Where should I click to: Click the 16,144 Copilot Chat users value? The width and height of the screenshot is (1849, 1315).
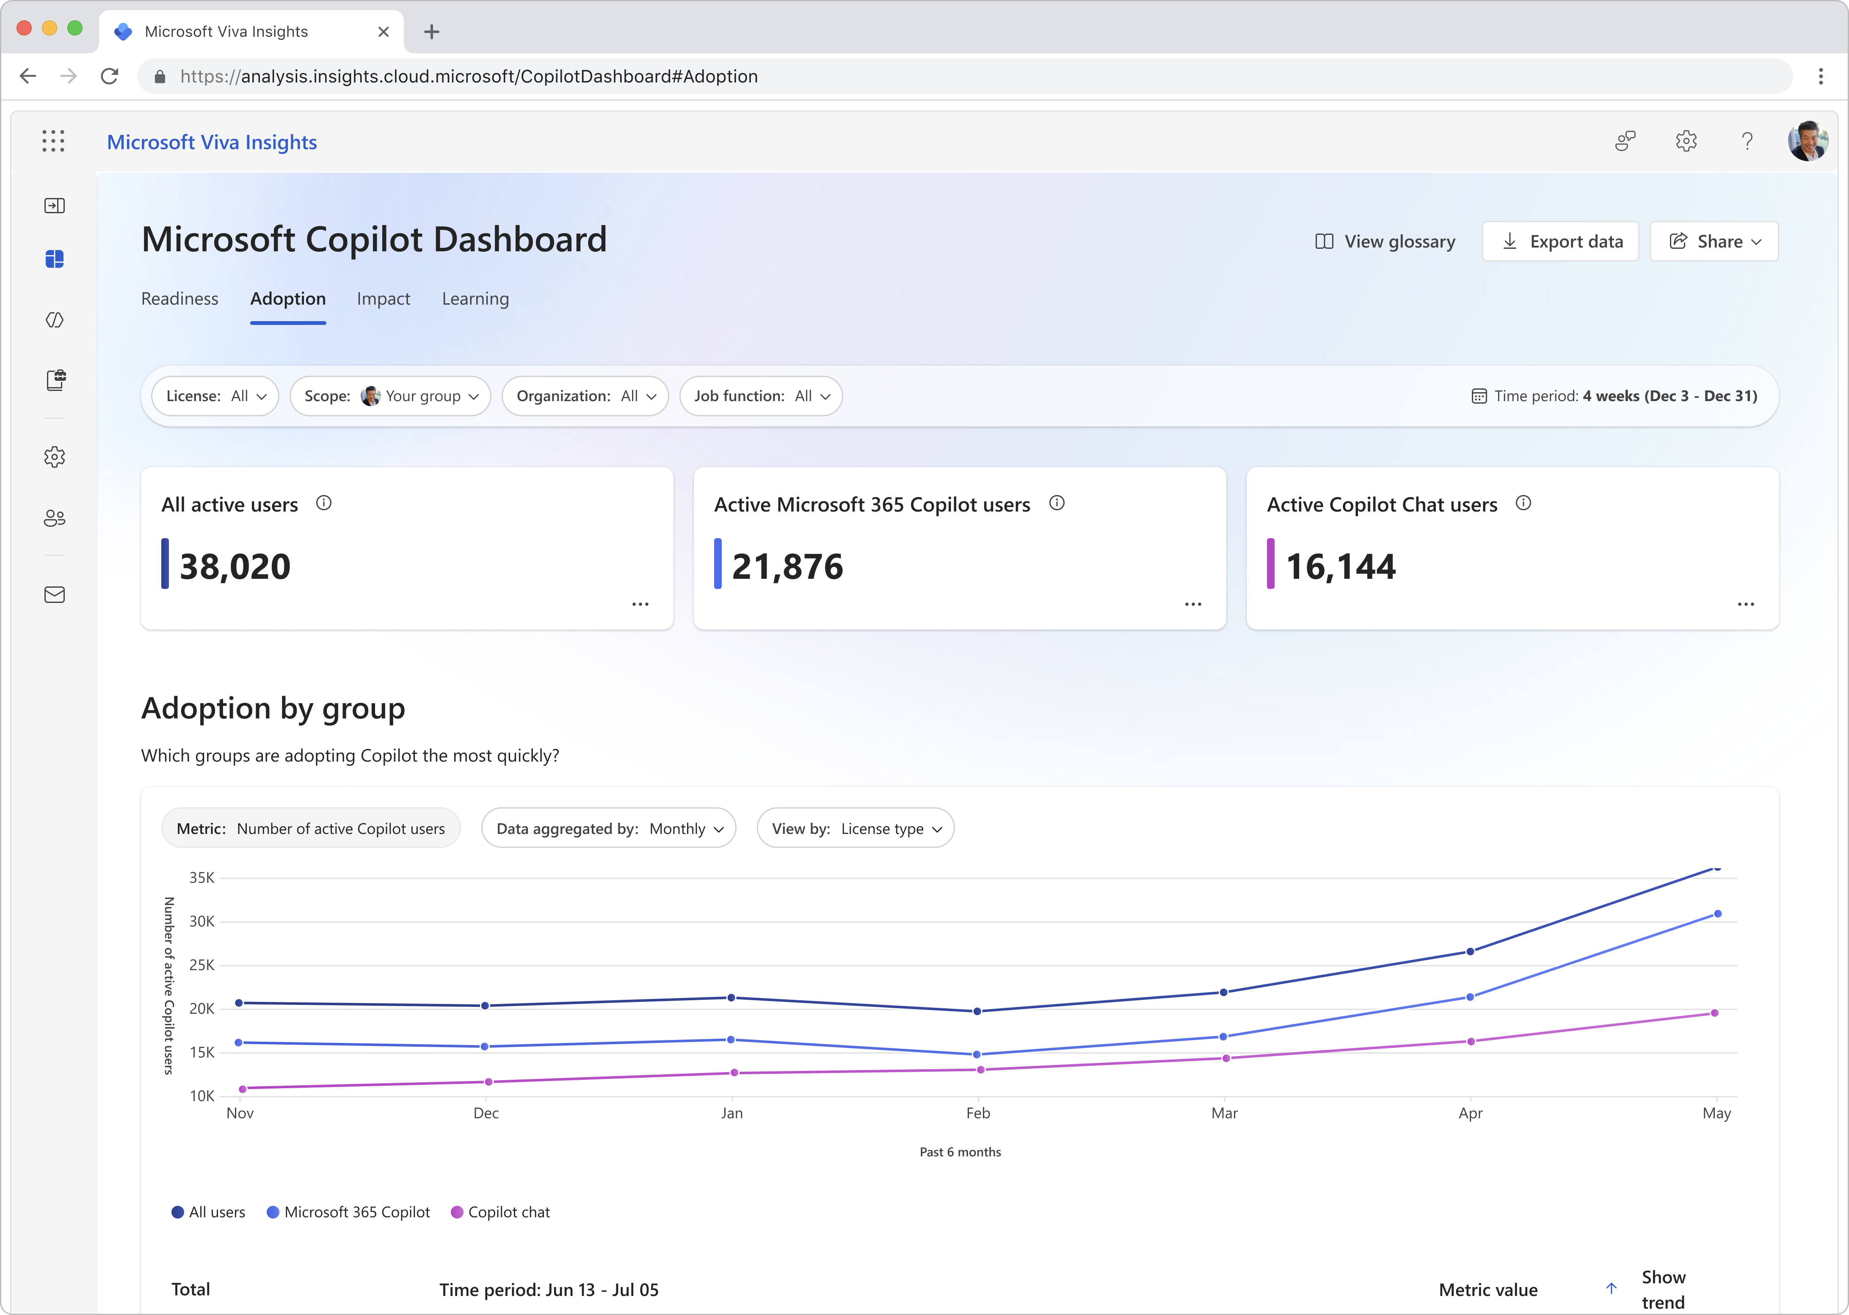1341,566
